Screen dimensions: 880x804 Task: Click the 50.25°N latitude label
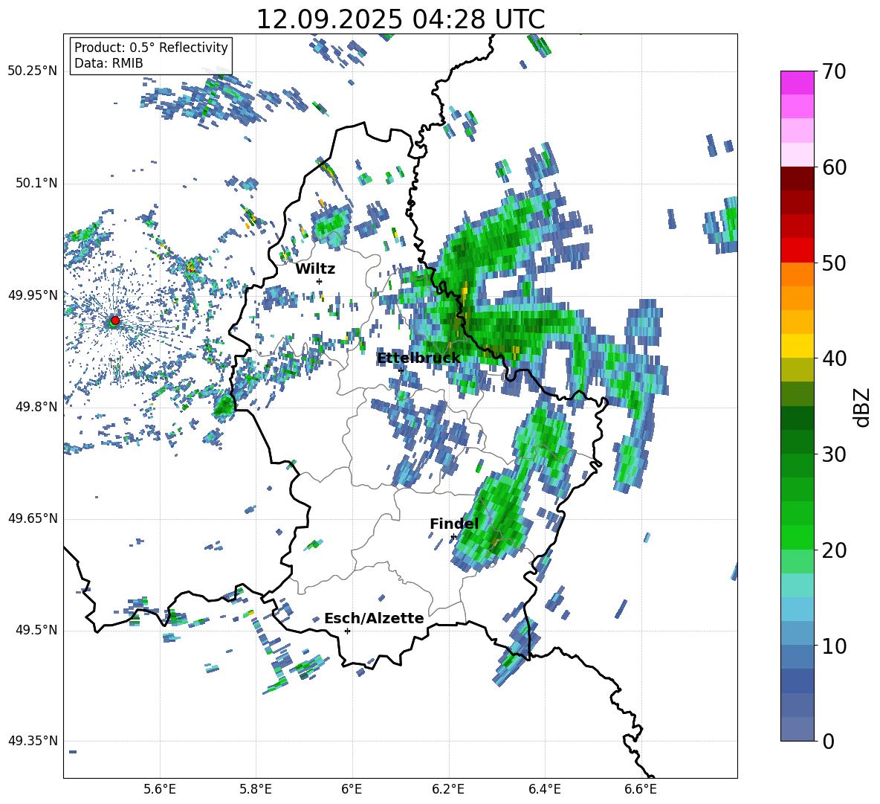(x=33, y=71)
